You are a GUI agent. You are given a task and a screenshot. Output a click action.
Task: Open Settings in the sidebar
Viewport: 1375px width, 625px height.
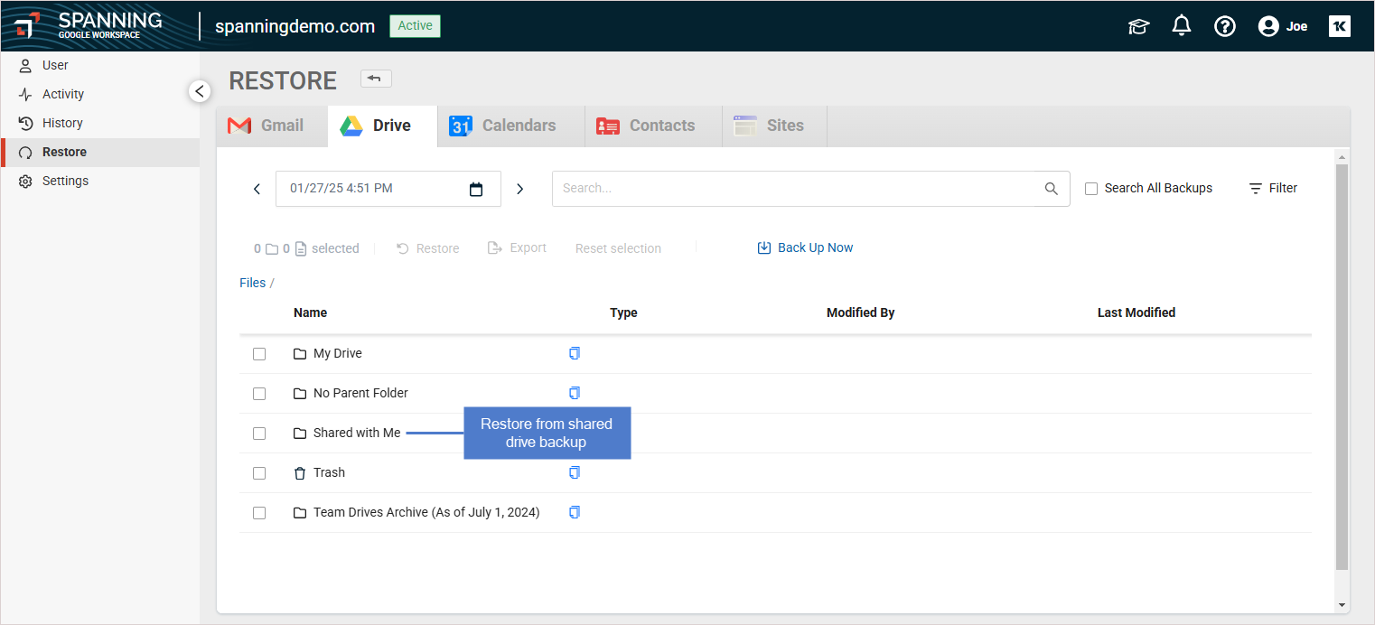coord(65,181)
